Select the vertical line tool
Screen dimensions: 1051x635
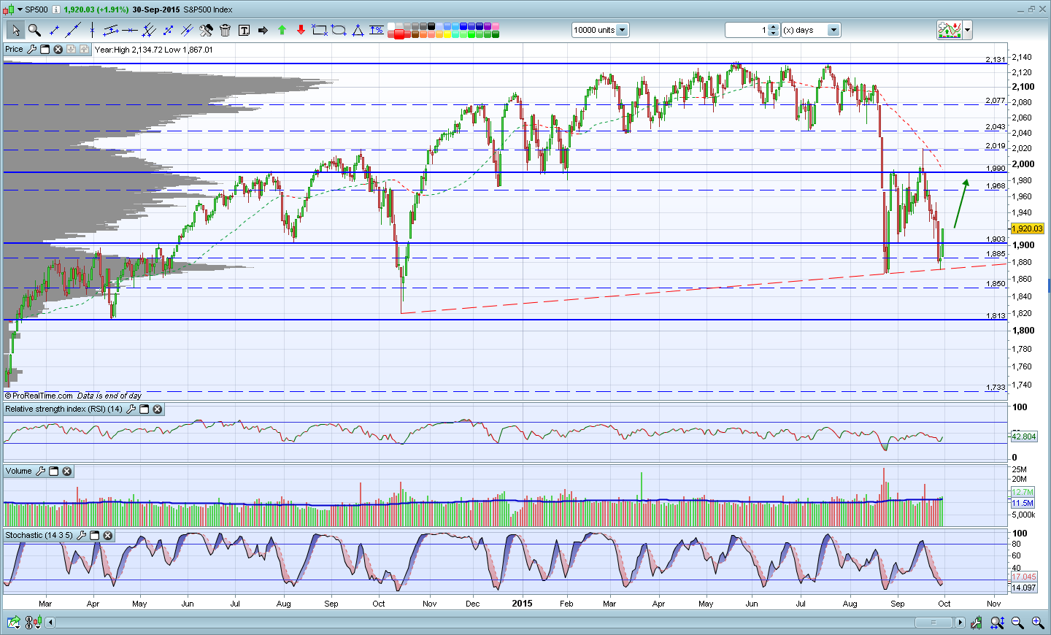point(92,30)
